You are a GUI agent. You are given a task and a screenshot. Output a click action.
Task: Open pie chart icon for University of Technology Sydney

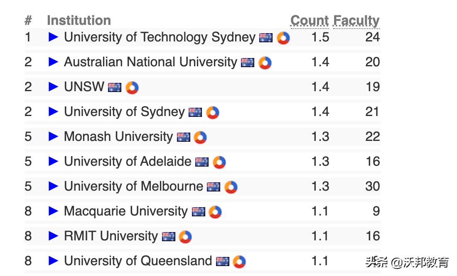click(x=283, y=38)
